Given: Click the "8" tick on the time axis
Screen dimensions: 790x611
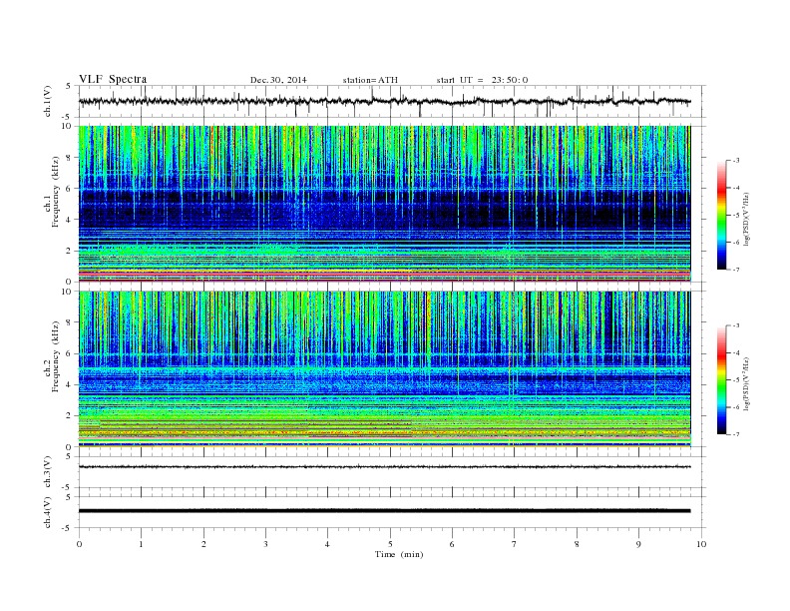Looking at the screenshot, I should click(577, 544).
